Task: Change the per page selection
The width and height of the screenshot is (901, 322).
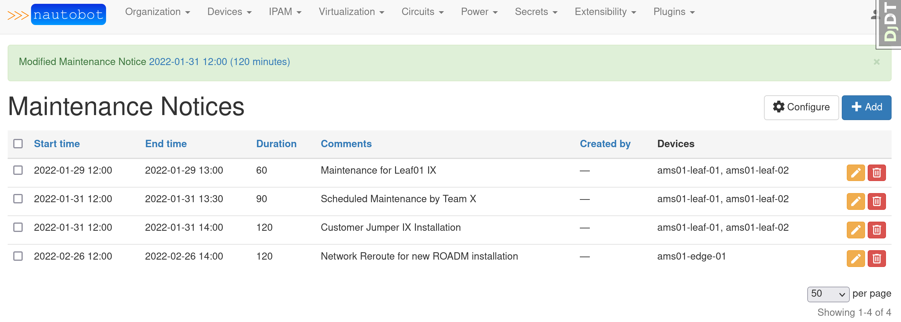Action: (828, 294)
